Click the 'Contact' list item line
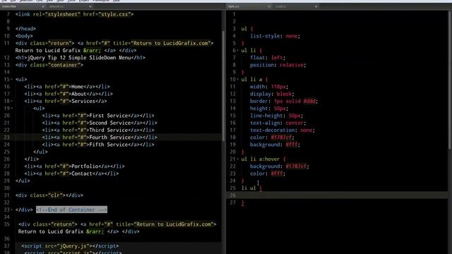The width and height of the screenshot is (452, 254). [x=71, y=174]
